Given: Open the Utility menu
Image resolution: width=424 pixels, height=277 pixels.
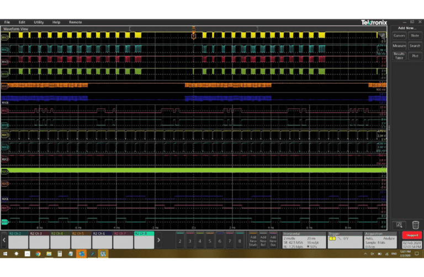Looking at the screenshot, I should pyautogui.click(x=39, y=22).
